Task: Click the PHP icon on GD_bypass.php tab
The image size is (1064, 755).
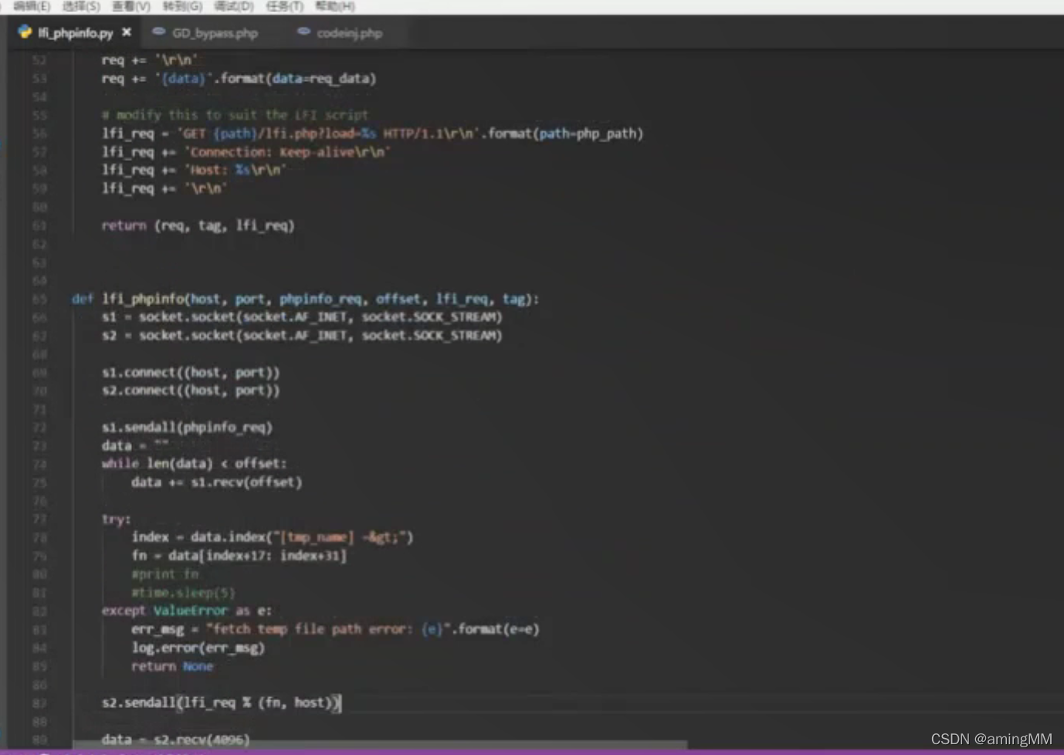Action: point(159,32)
